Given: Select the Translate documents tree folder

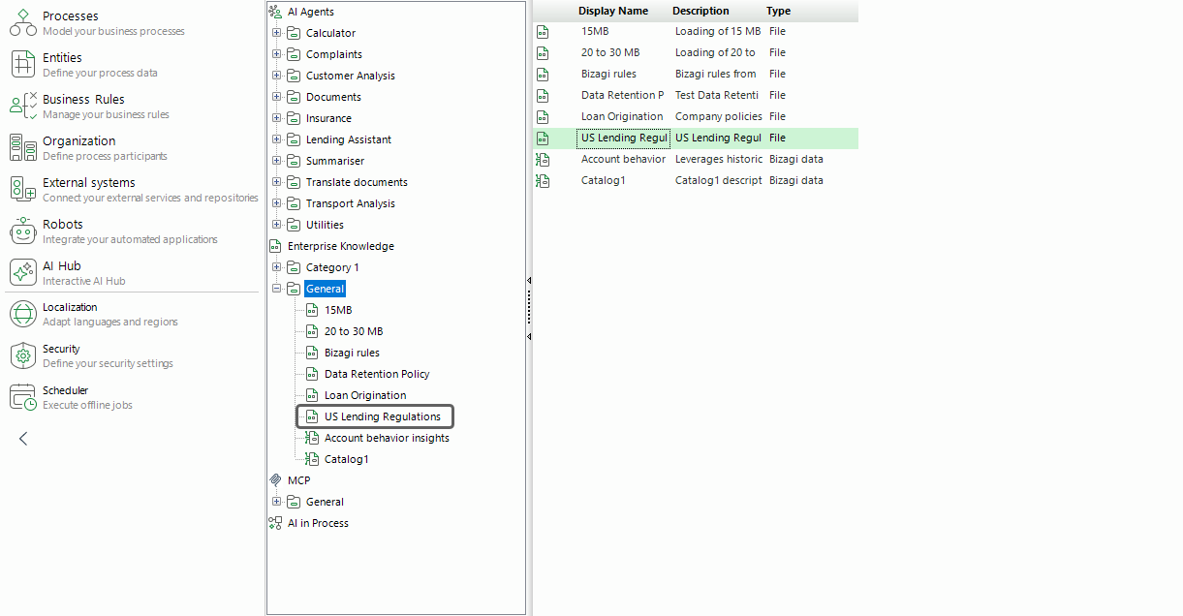Looking at the screenshot, I should point(357,182).
